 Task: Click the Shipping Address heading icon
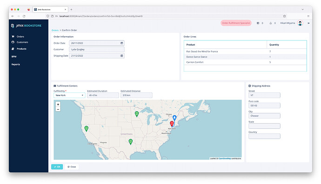click(249, 86)
